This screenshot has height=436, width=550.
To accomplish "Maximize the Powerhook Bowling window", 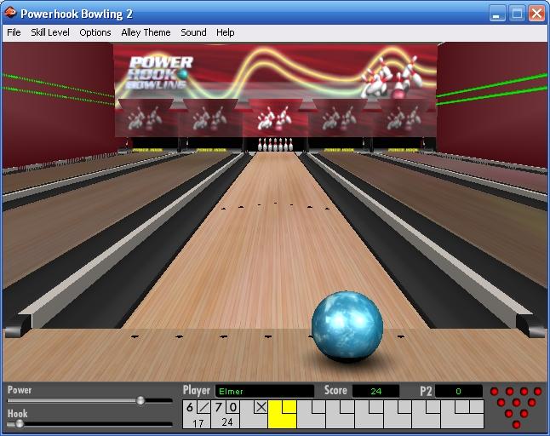I will [x=517, y=14].
